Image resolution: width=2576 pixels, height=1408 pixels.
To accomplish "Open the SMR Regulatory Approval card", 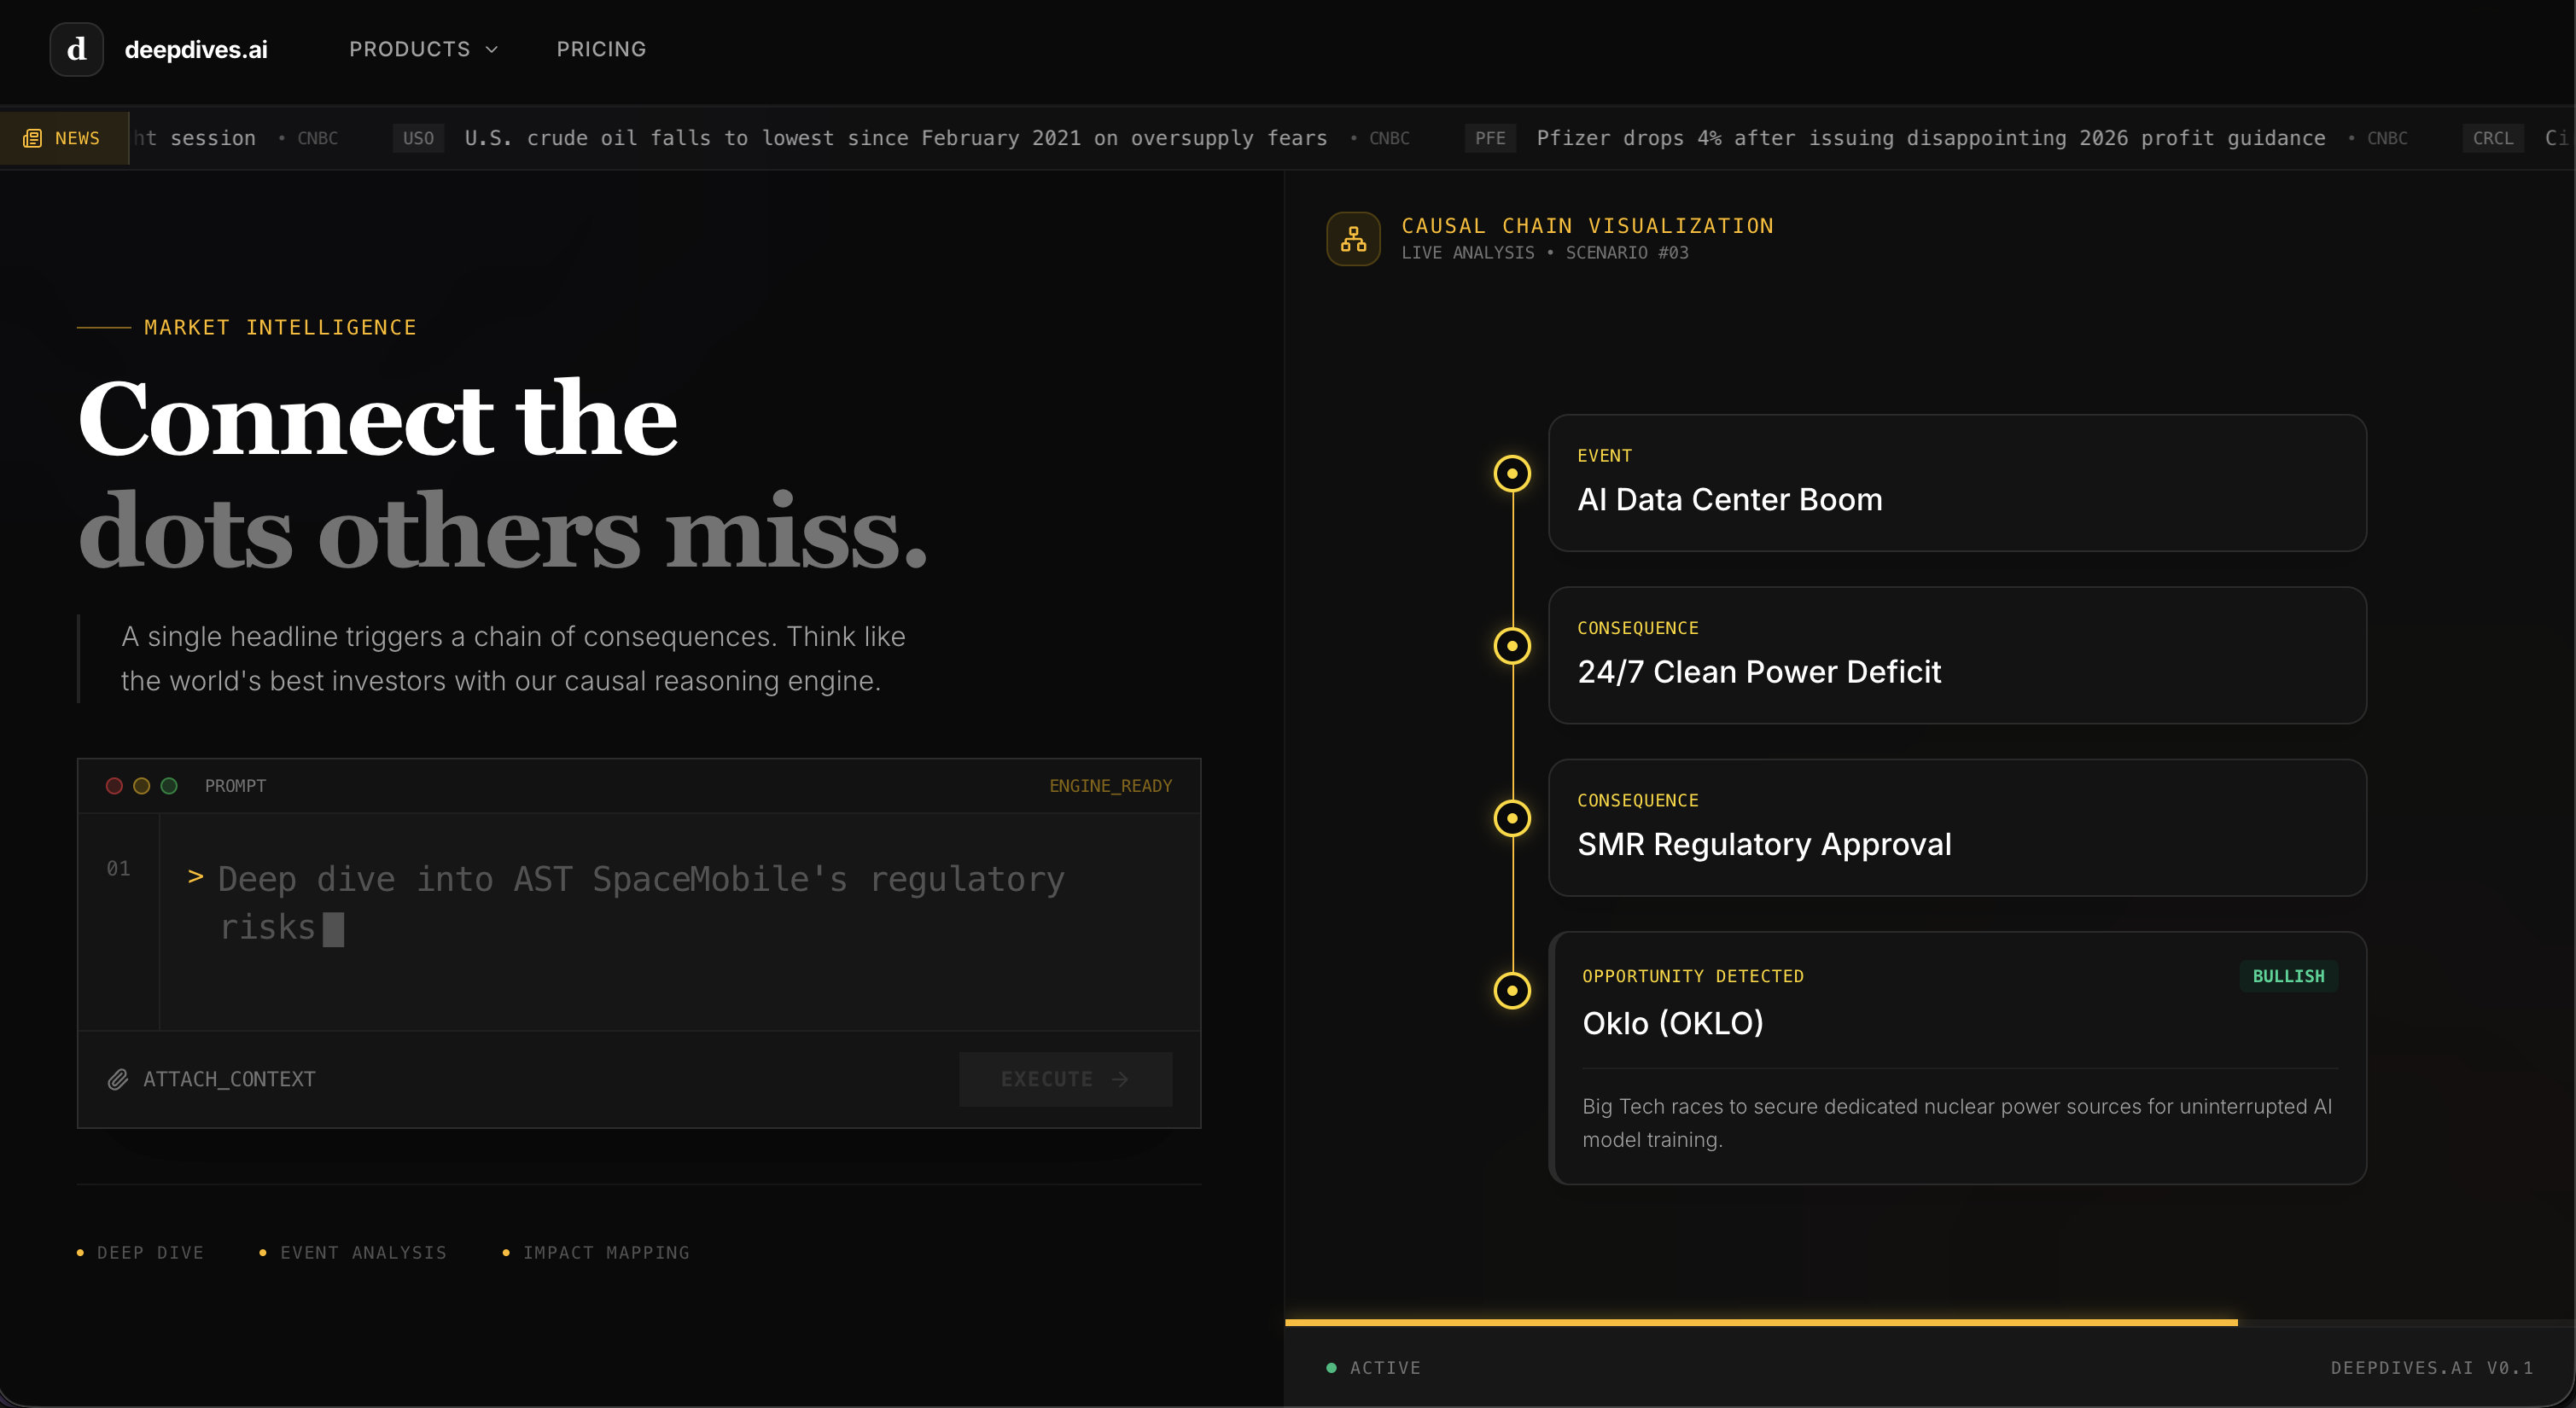I will coord(1956,828).
